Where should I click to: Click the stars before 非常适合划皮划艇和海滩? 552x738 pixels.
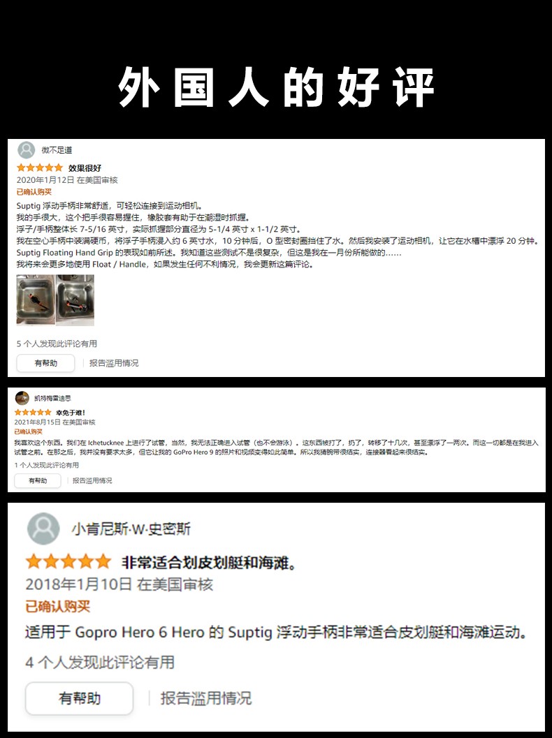click(x=68, y=561)
